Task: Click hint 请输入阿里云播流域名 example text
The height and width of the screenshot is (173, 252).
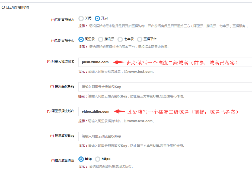Action: 116,121
